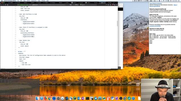This screenshot has width=181, height=101.
Task: Click the 'state: absent' code line
Action: pyautogui.click(x=25, y=46)
